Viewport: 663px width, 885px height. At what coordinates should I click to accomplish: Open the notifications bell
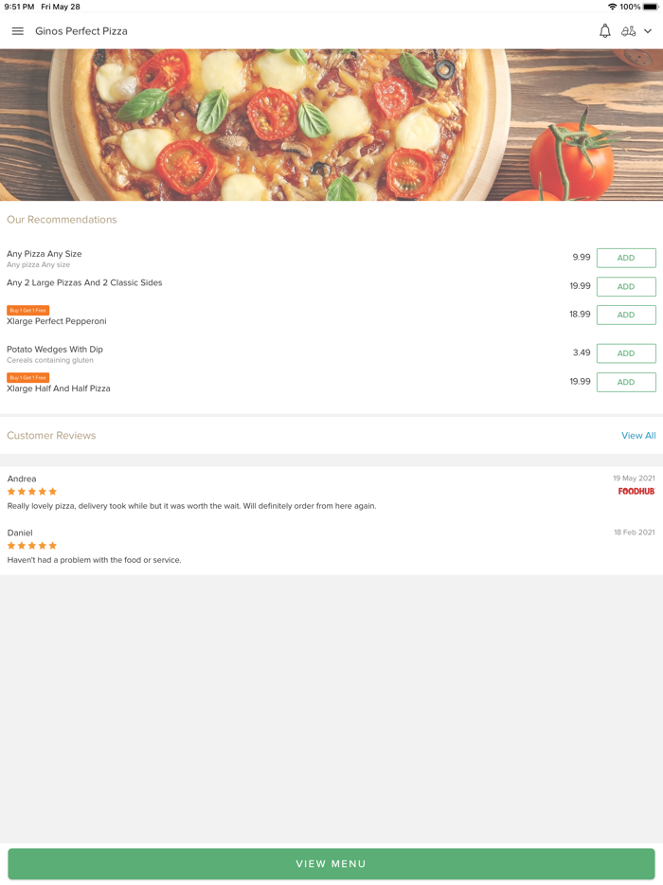point(603,30)
